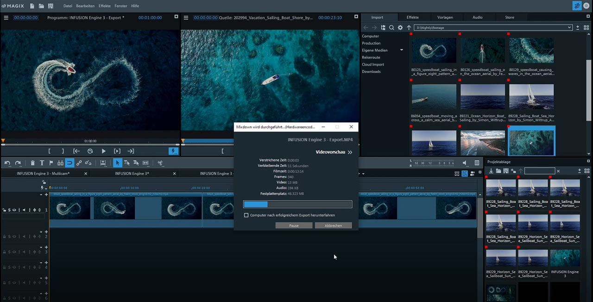Image resolution: width=593 pixels, height=302 pixels.
Task: Select the arrow mouse mode tool
Action: point(118,163)
